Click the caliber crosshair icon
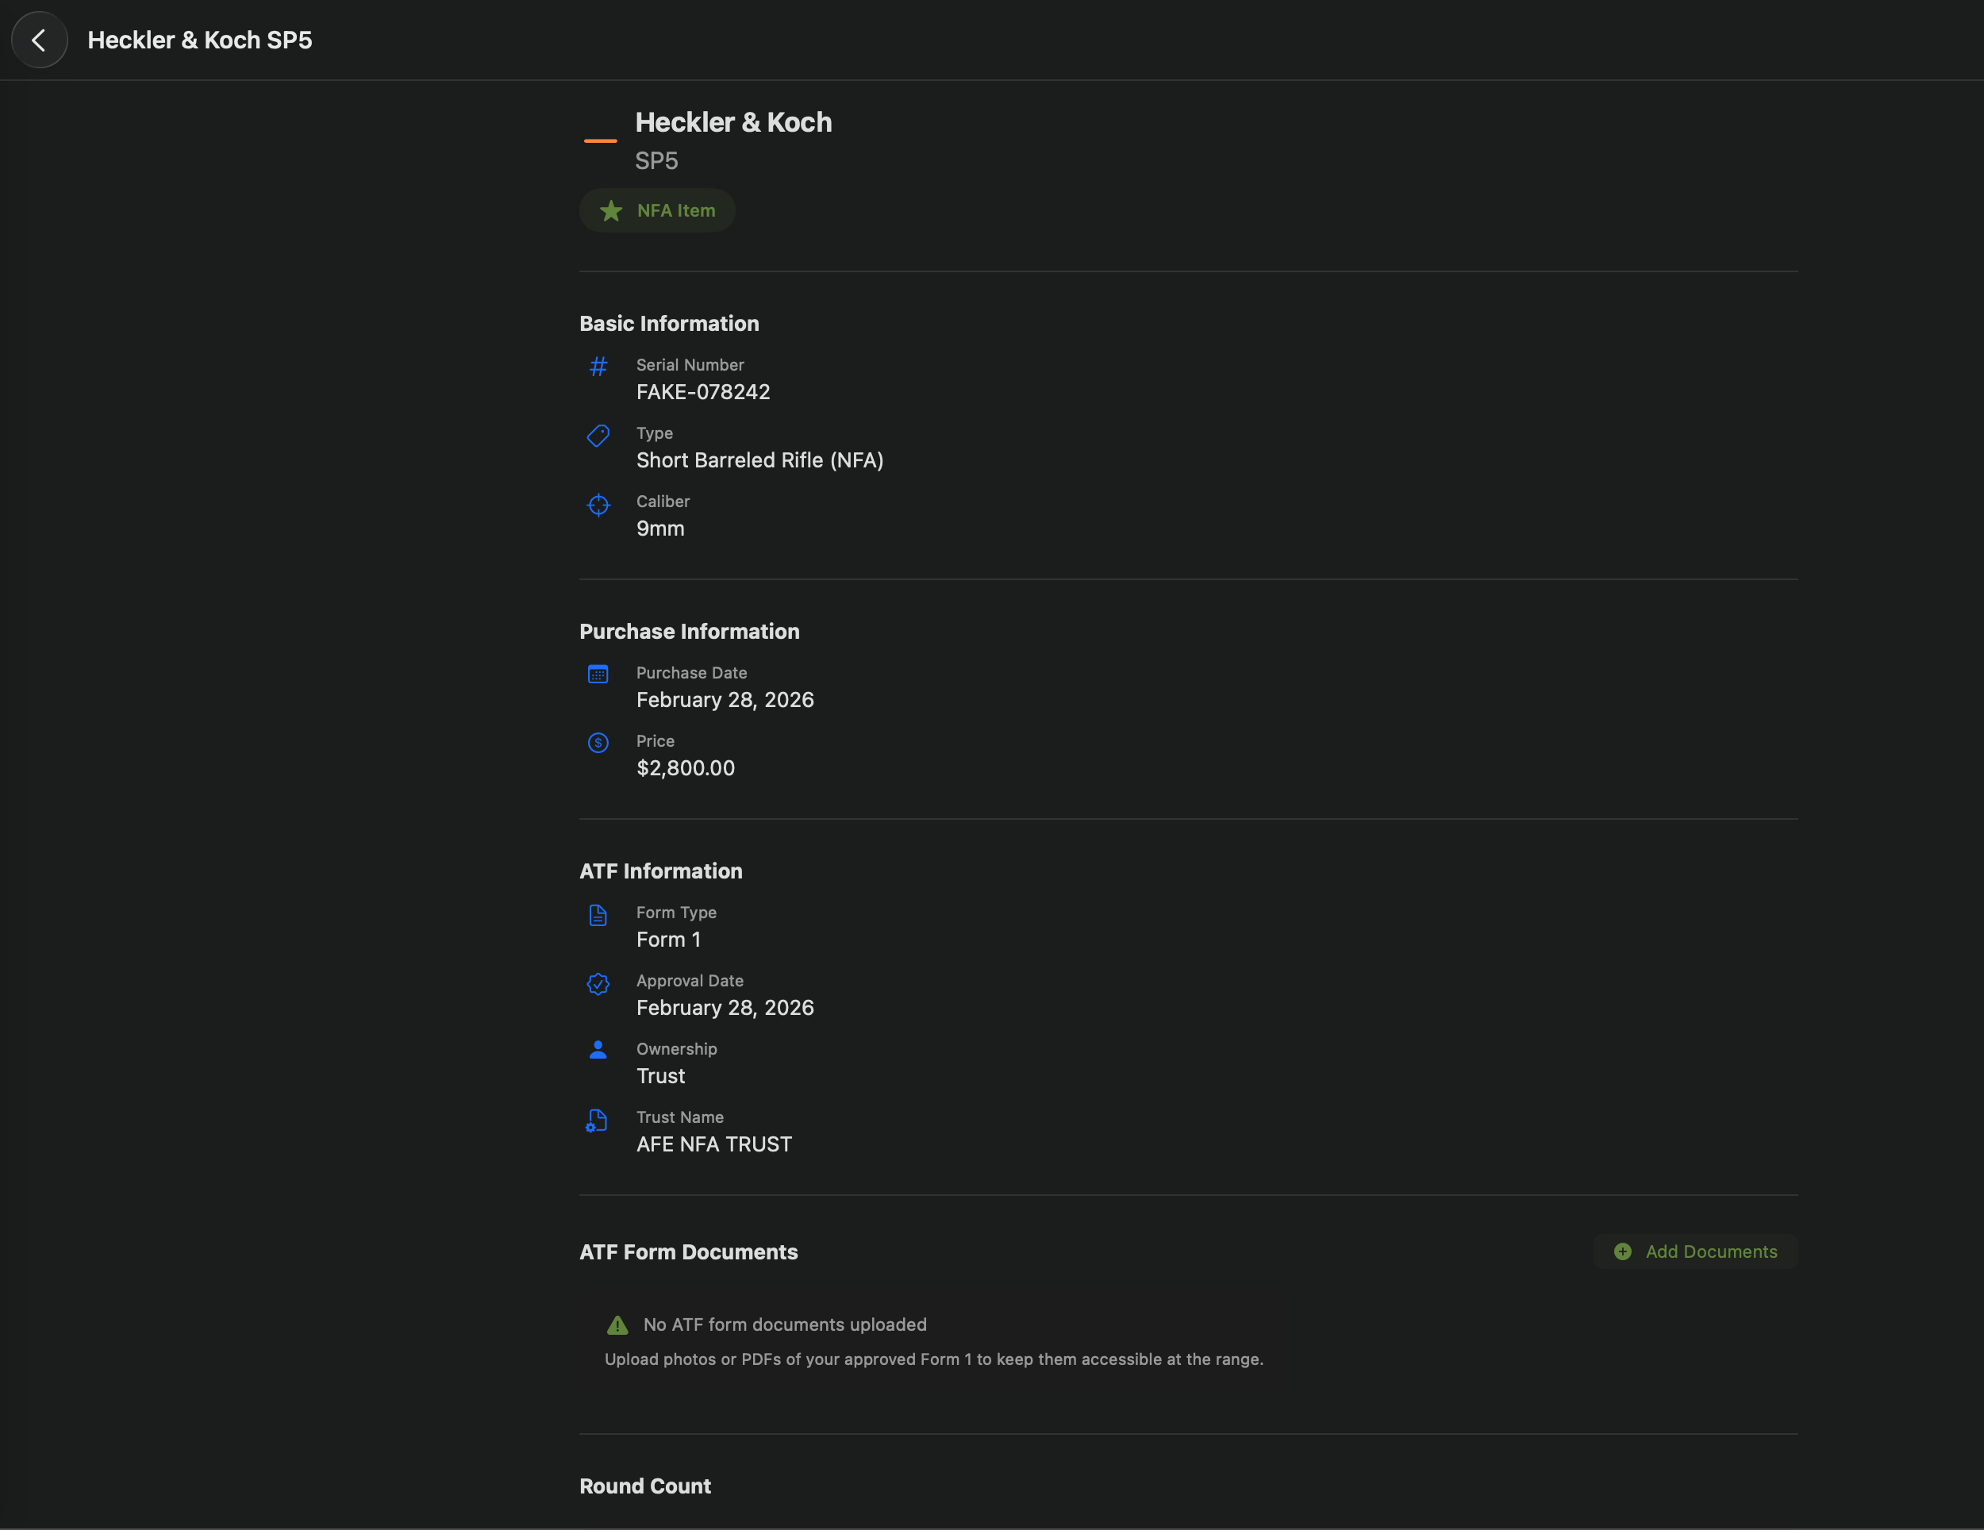The width and height of the screenshot is (1984, 1530). click(x=598, y=504)
